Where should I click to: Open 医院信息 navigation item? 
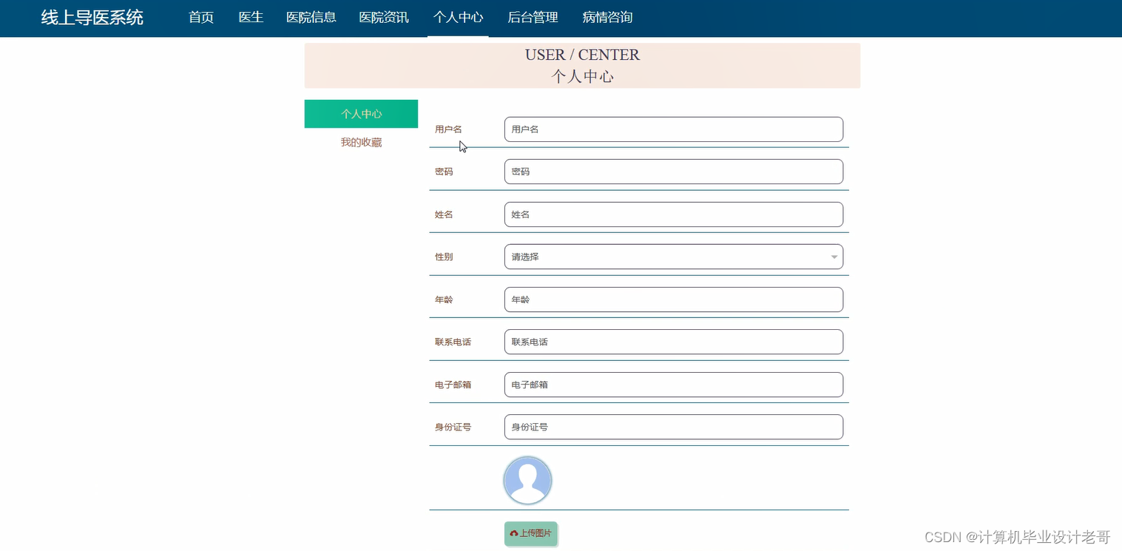click(x=311, y=17)
